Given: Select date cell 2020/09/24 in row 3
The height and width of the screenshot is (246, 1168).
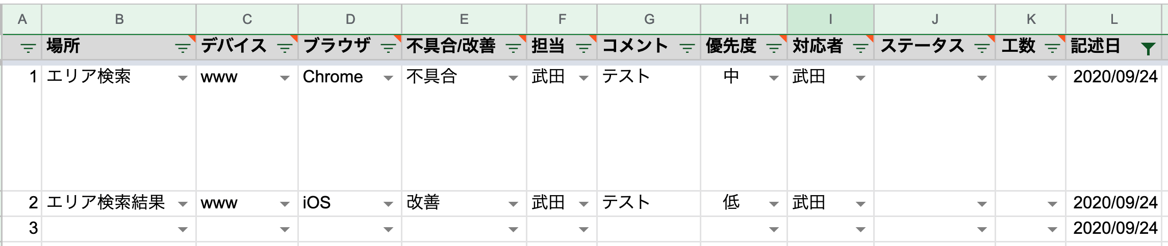Looking at the screenshot, I should [1115, 228].
